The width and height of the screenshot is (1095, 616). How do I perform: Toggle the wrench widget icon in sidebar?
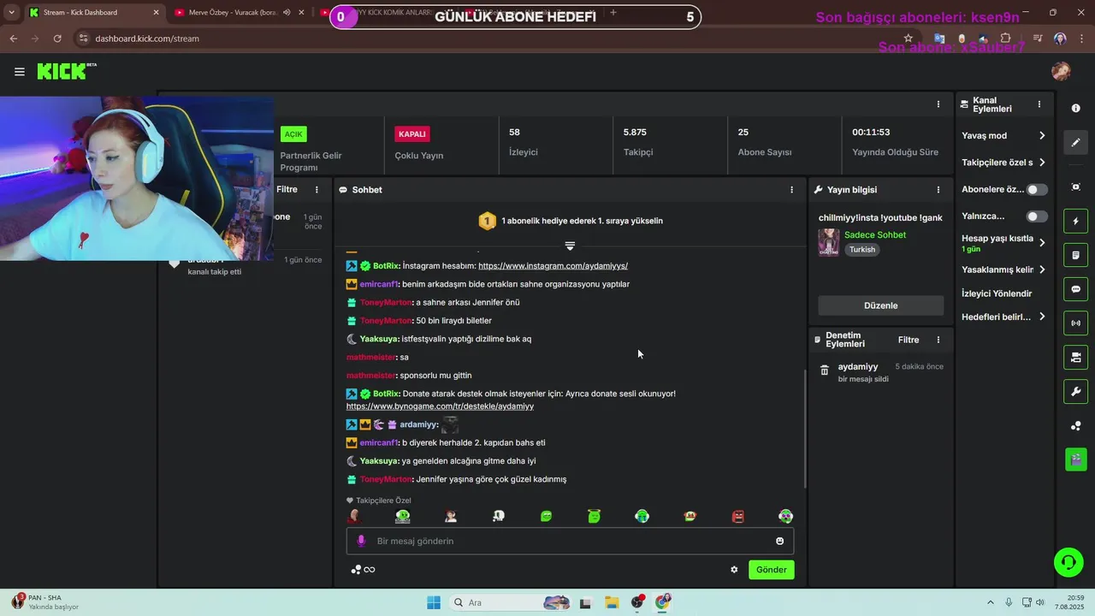tap(1076, 392)
